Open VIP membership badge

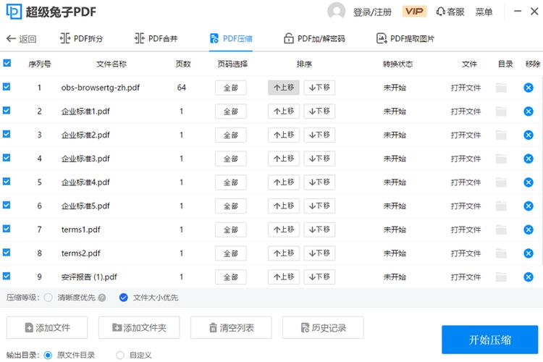pos(414,12)
